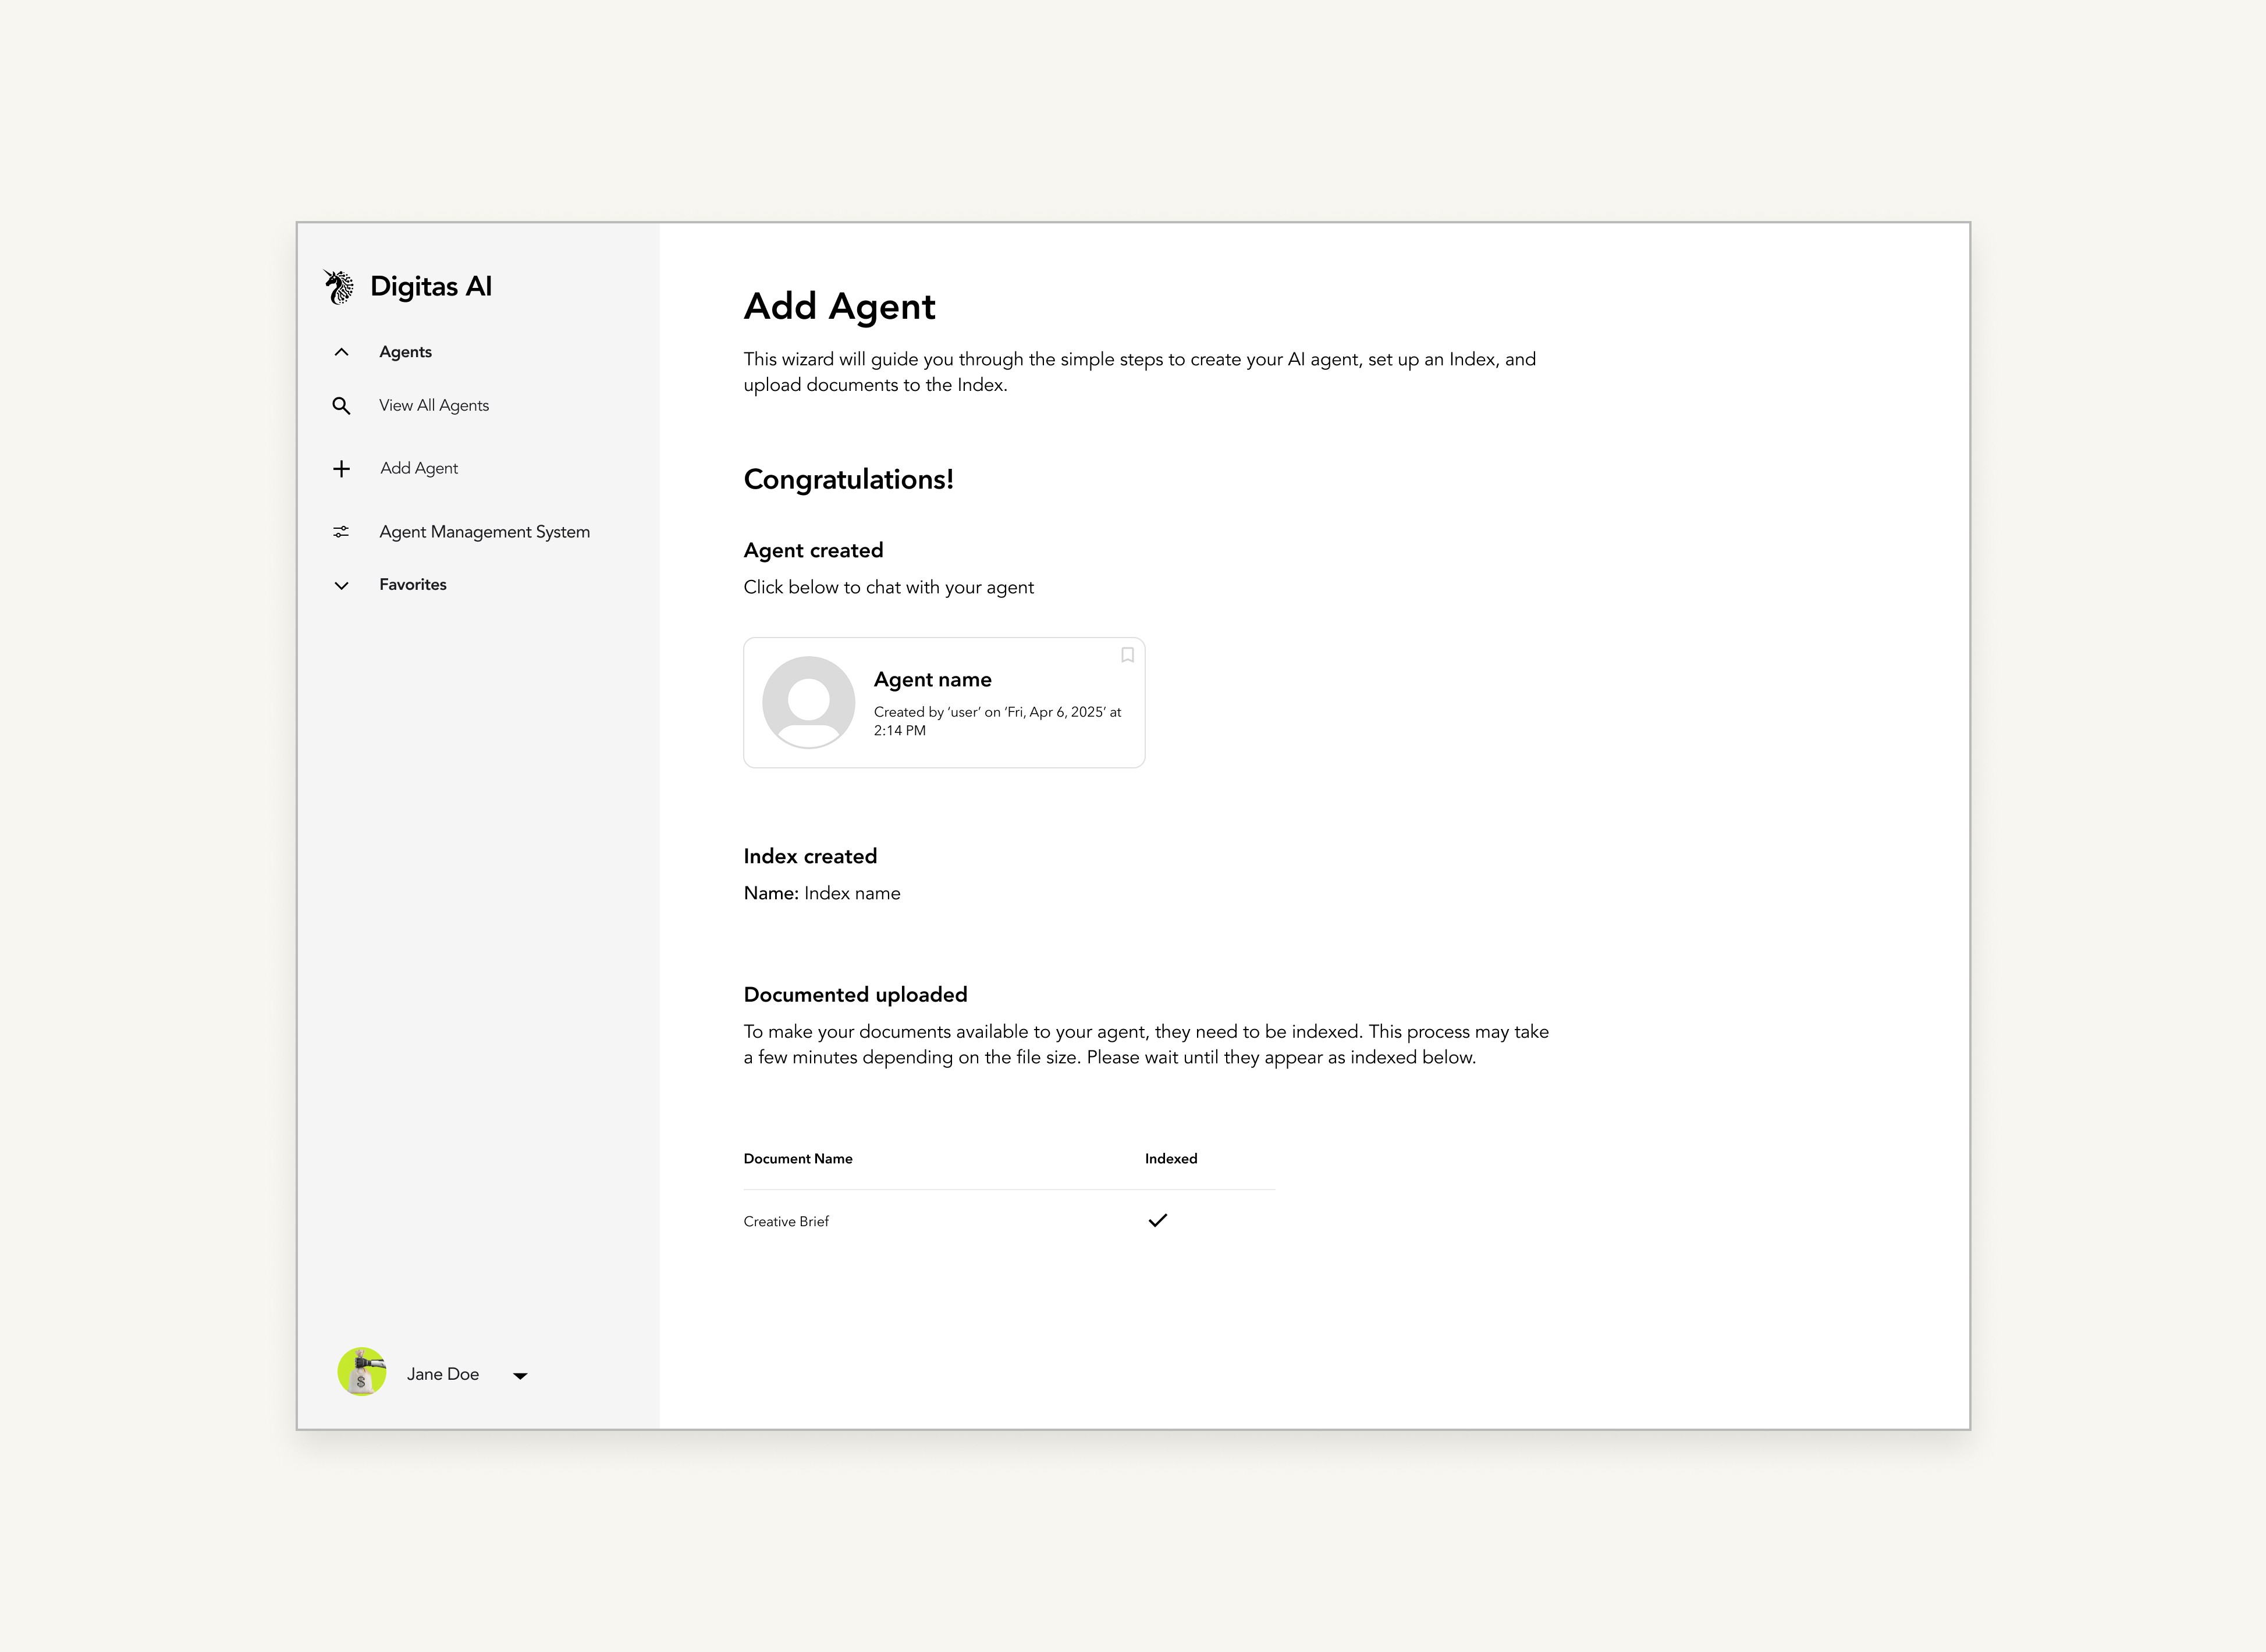Image resolution: width=2266 pixels, height=1652 pixels.
Task: Click the Document Name column header
Action: point(797,1159)
